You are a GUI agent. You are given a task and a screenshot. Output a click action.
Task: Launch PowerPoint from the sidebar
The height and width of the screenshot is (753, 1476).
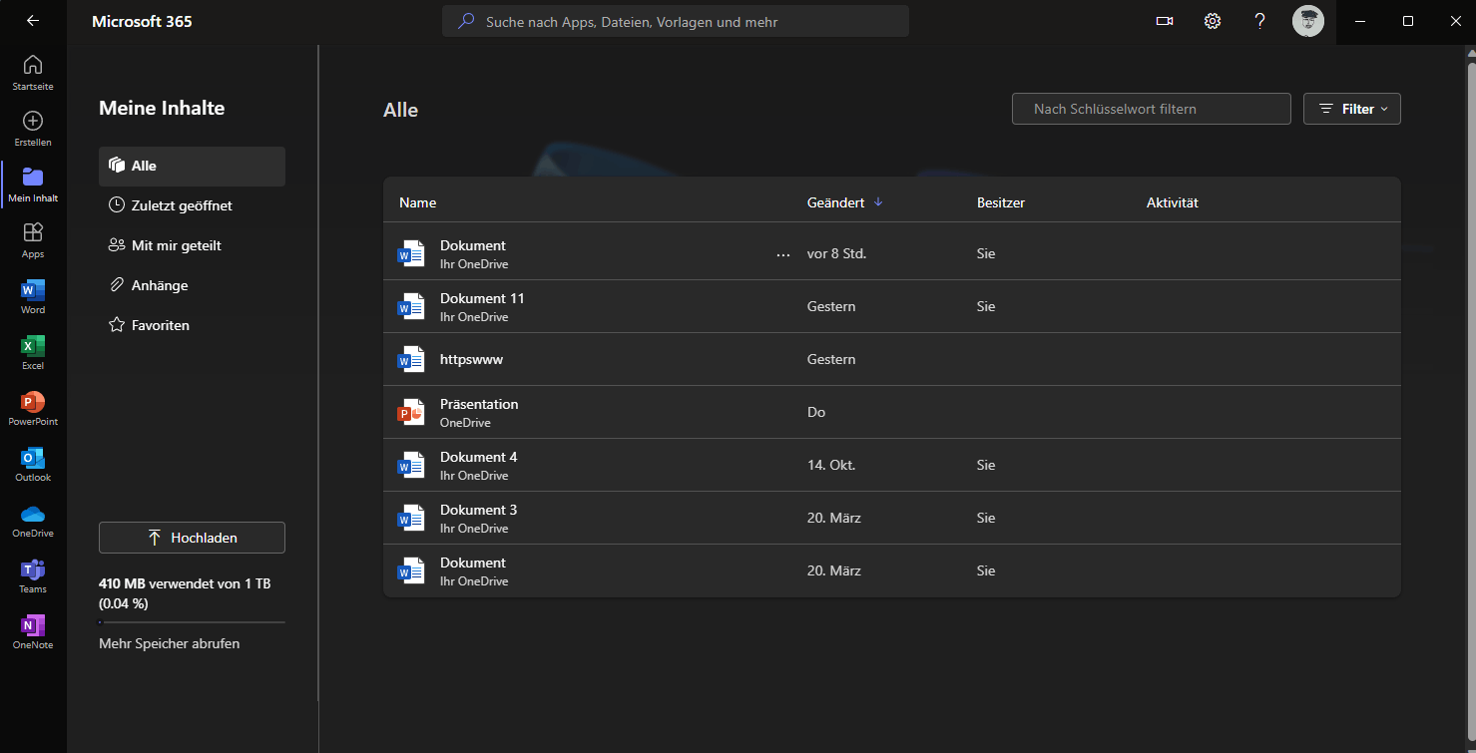pos(33,408)
